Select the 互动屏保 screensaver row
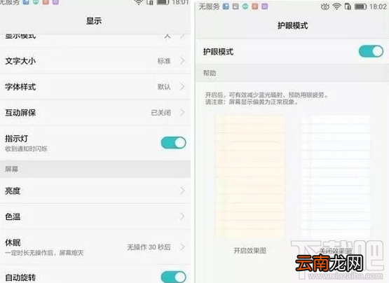Image resolution: width=389 pixels, height=283 pixels. point(95,113)
